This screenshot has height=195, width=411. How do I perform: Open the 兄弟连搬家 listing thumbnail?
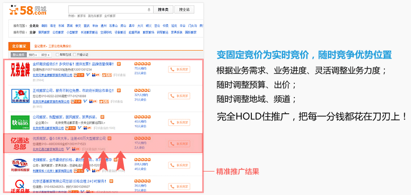pos(20,96)
